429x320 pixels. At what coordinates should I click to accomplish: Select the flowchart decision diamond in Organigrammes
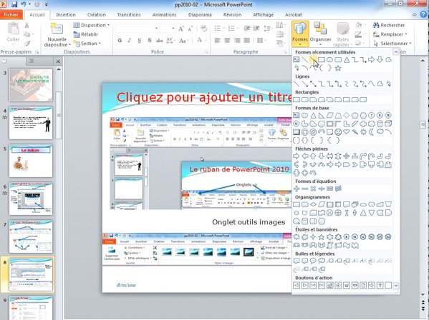click(x=313, y=204)
